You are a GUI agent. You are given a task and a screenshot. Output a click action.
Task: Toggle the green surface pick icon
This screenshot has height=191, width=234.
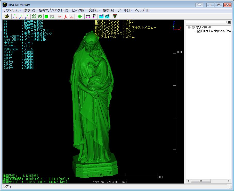tap(80, 16)
